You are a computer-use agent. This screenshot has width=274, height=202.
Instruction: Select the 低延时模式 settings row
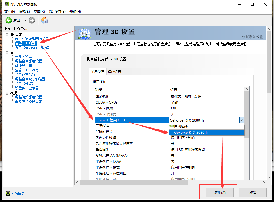pos(132,132)
